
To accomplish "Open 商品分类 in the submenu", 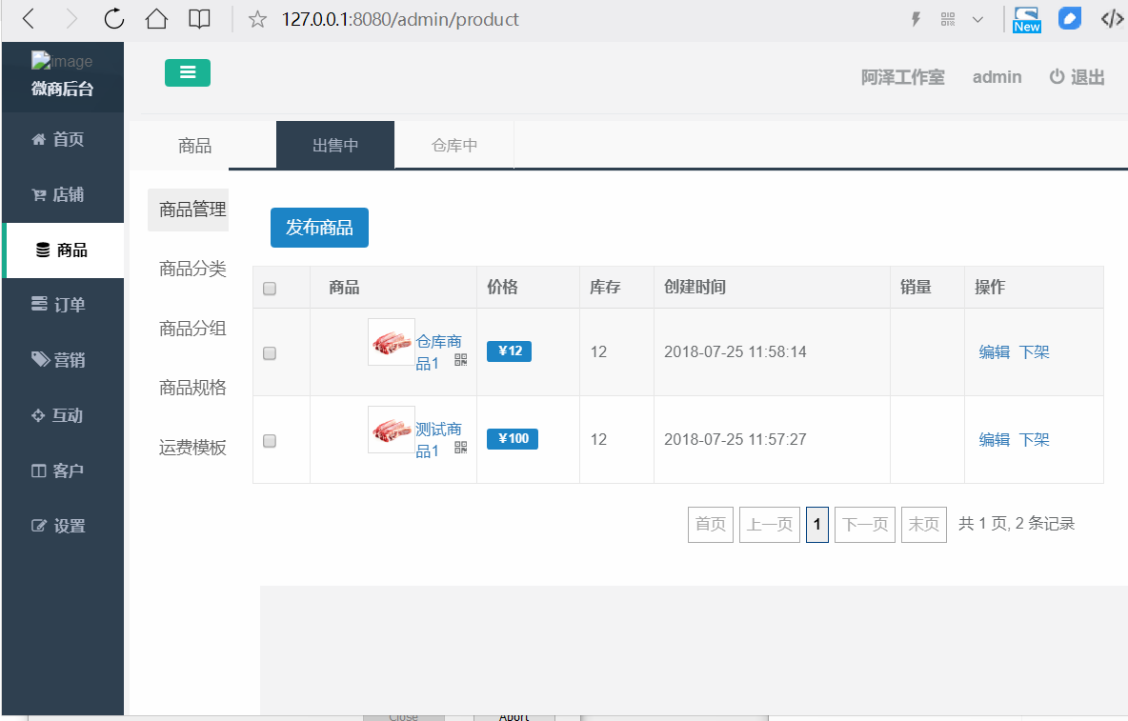I will click(192, 270).
